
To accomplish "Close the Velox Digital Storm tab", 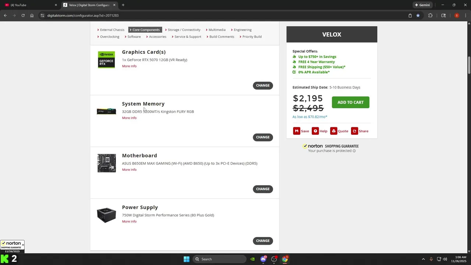I will click(114, 5).
